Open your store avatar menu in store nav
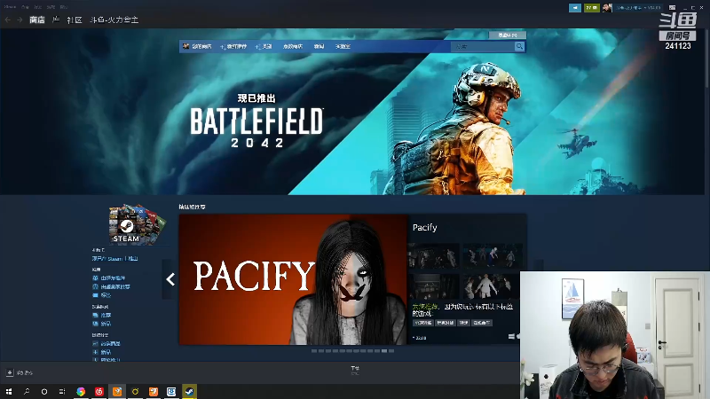Viewport: 710px width, 399px height. [197, 46]
